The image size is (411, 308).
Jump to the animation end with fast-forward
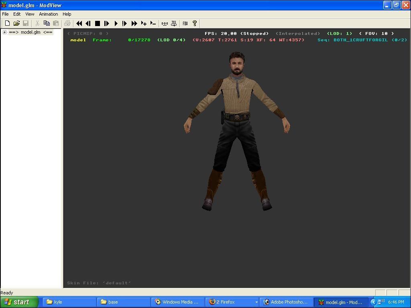[134, 24]
